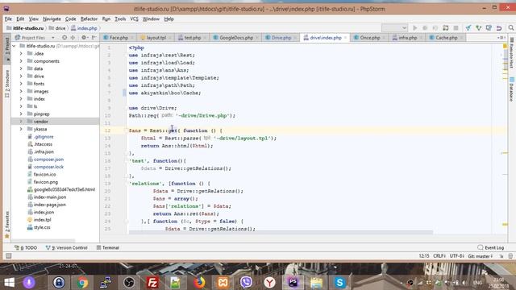Open OBS Studio from the taskbar
The height and width of the screenshot is (290, 516).
(129, 283)
